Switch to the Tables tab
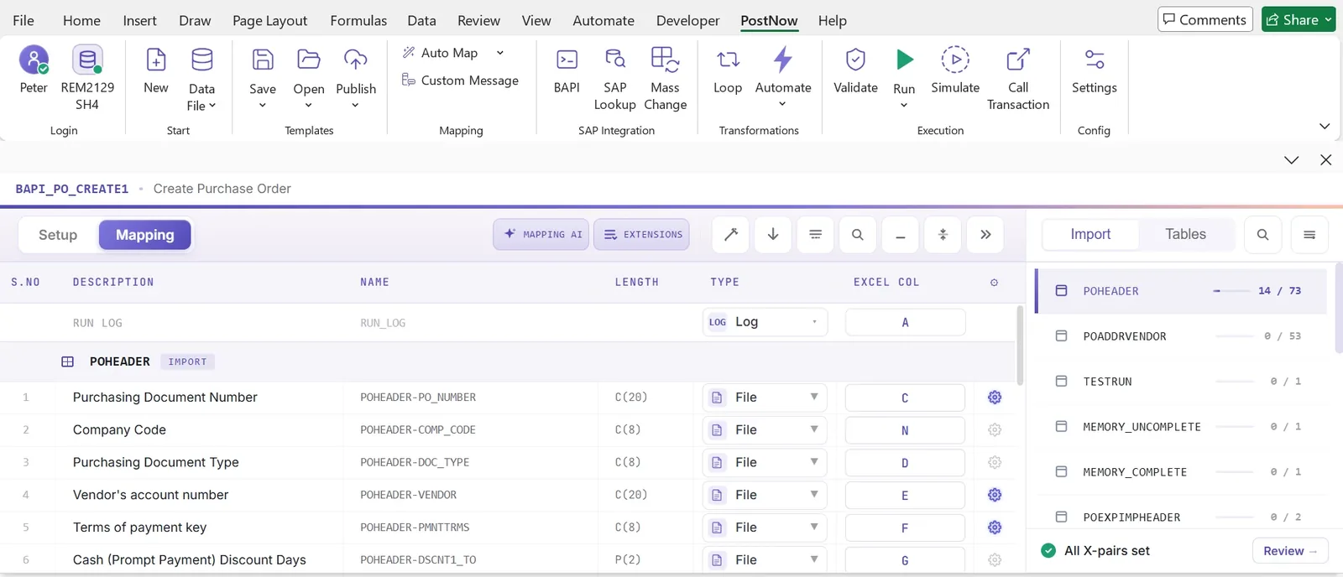Screen dimensions: 1343x577 (x=1185, y=235)
